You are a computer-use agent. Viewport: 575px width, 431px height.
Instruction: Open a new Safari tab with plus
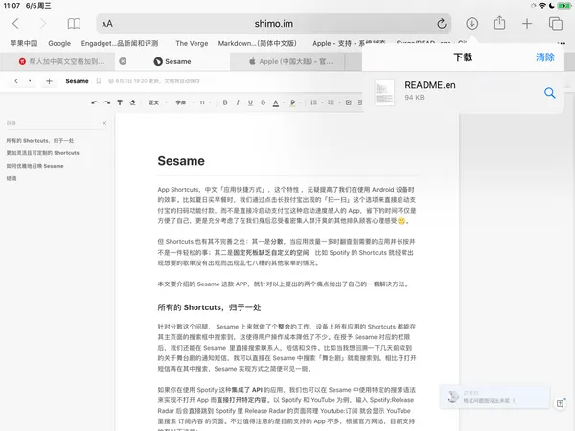click(527, 24)
